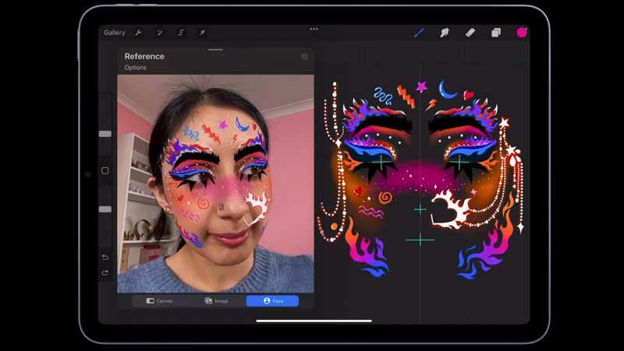Click the brush opacity slider handle
Image resolution: width=624 pixels, height=351 pixels.
(x=105, y=209)
